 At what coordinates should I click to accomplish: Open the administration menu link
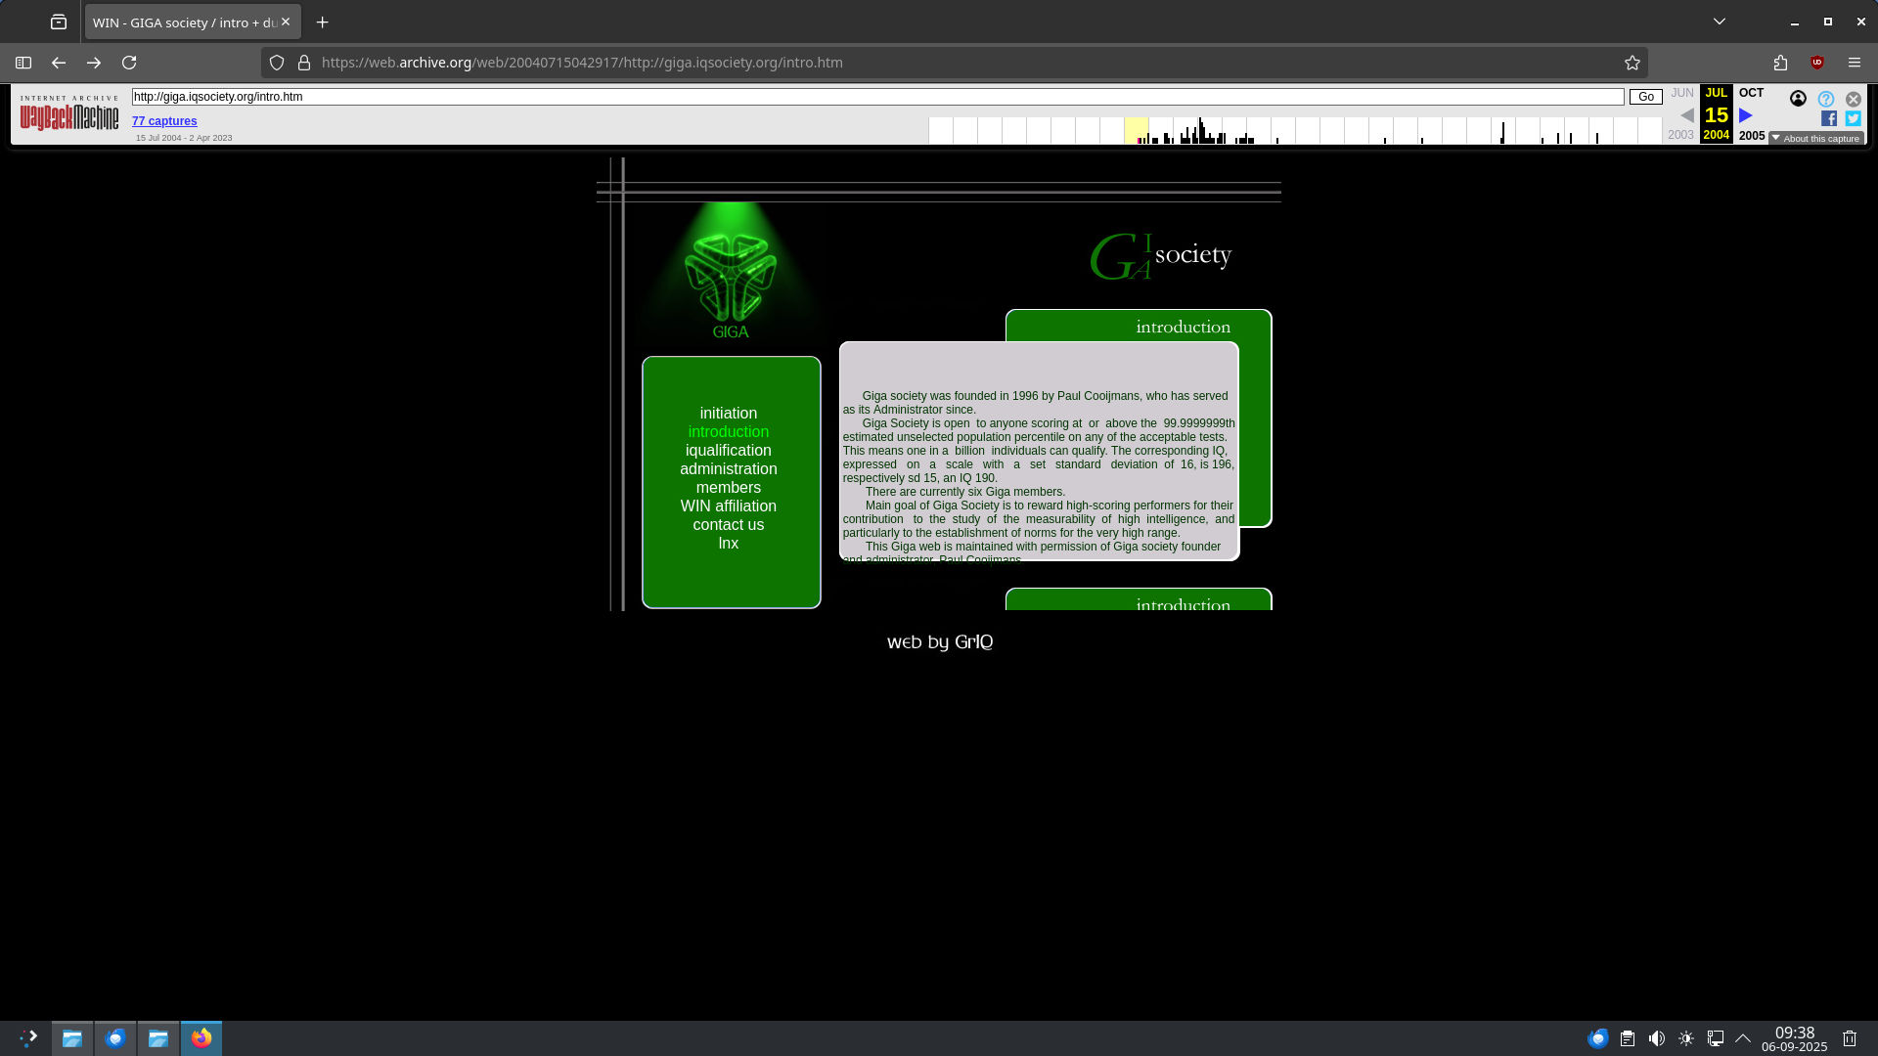[x=728, y=469]
